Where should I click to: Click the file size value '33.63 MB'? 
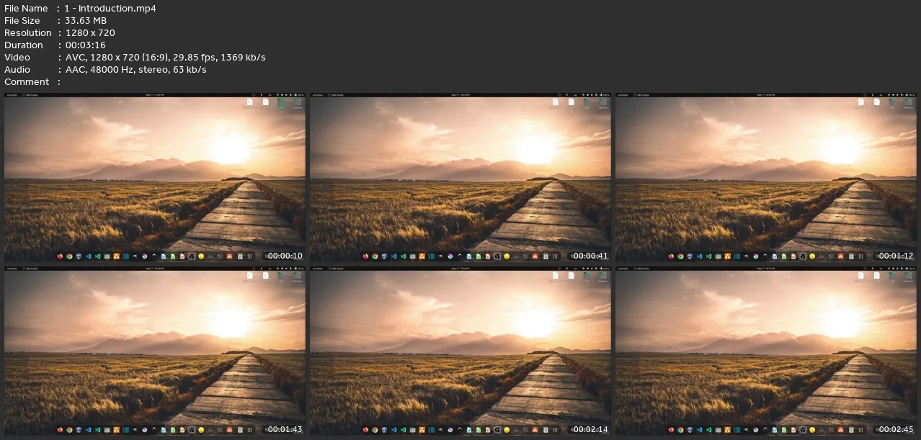pyautogui.click(x=86, y=20)
